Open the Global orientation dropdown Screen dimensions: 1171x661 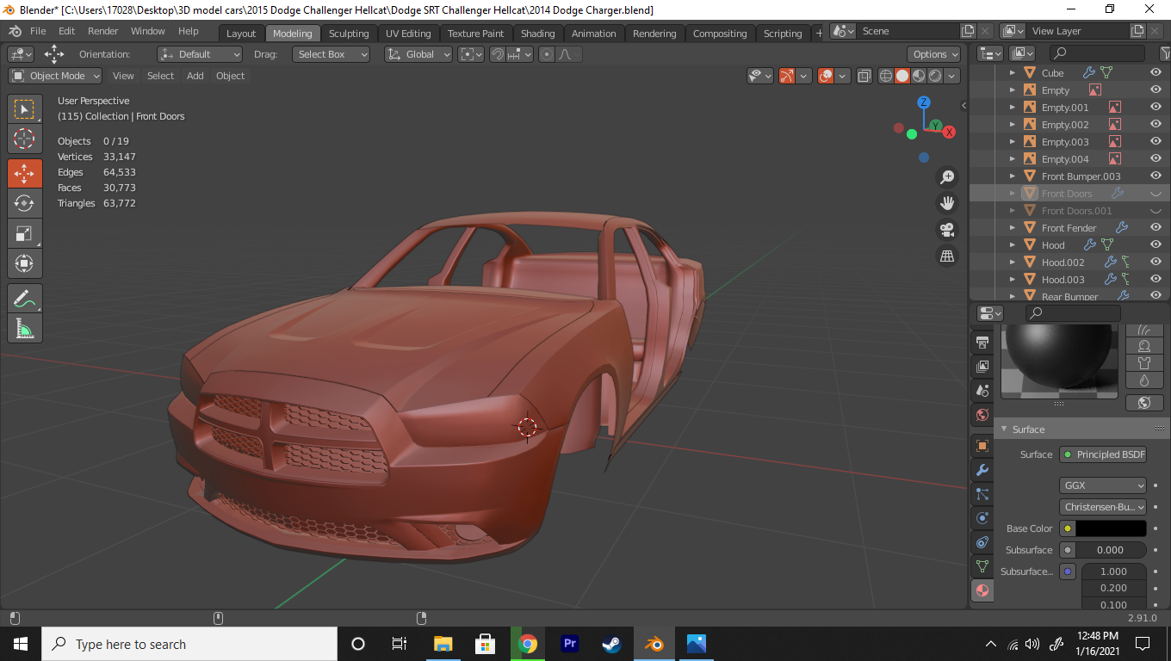click(418, 54)
